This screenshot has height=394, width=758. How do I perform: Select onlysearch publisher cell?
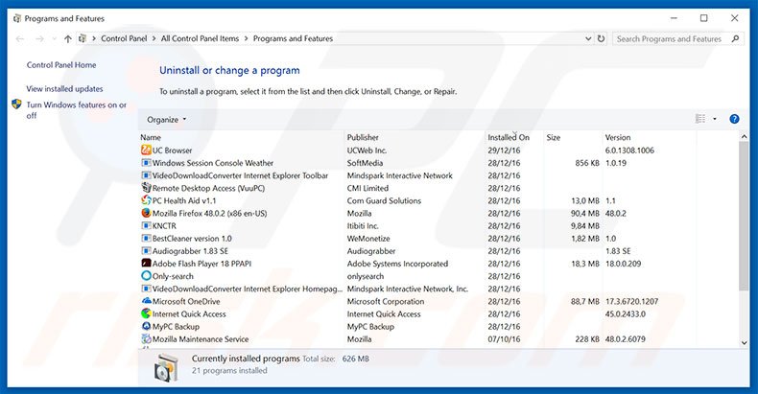pos(365,276)
